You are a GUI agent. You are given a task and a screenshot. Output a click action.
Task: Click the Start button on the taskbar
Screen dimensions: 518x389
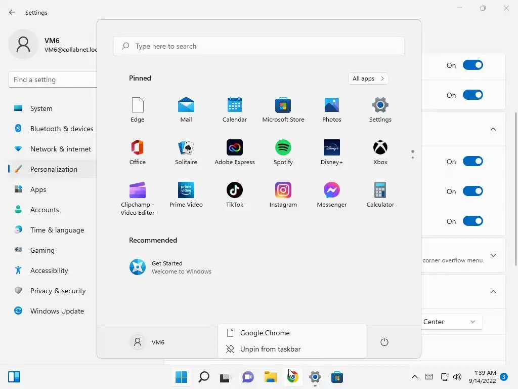coord(182,377)
